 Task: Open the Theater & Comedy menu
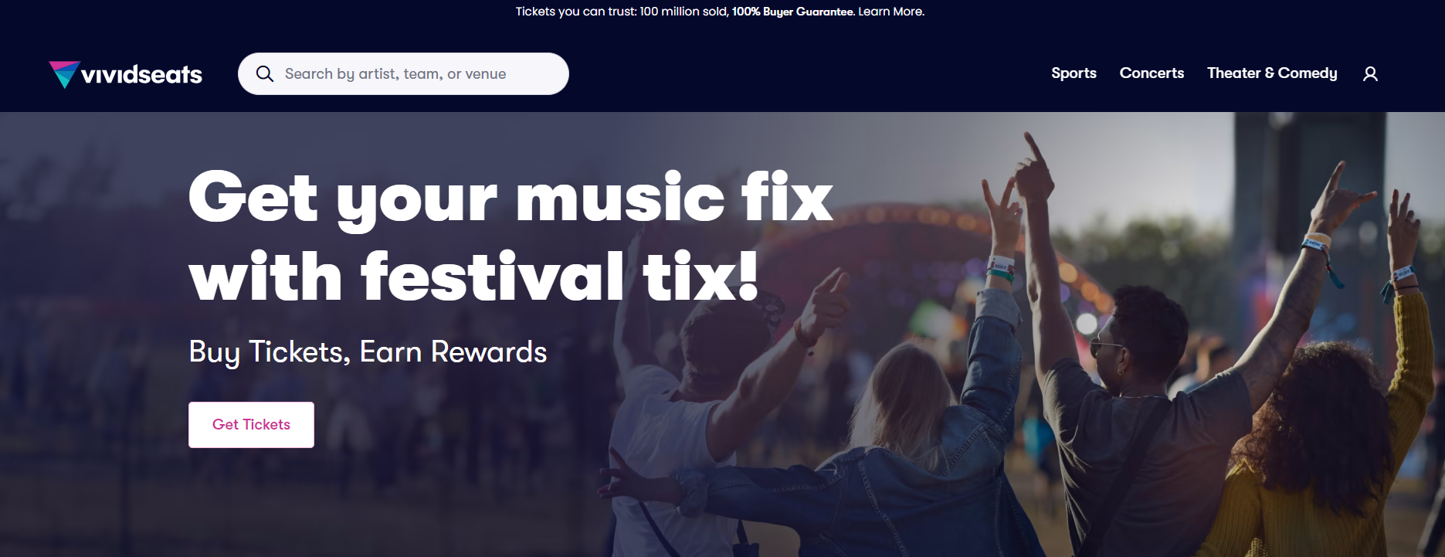(x=1272, y=73)
